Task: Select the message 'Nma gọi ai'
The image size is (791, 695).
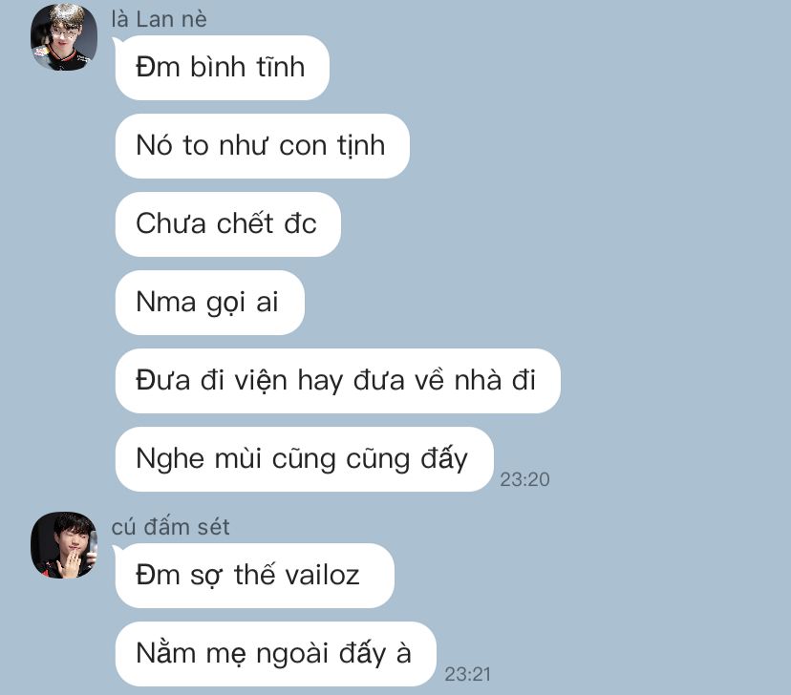Action: click(209, 303)
